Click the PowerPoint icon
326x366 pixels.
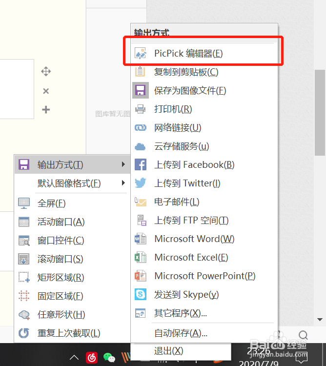(141, 276)
